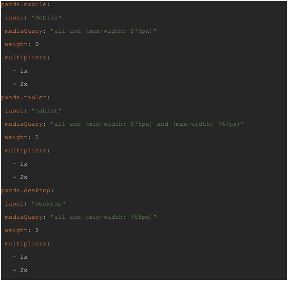This screenshot has width=288, height=281.
Task: Click the panda.tablet key
Action: 24,97
